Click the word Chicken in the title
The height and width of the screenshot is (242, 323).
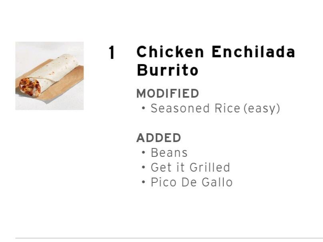pos(170,52)
